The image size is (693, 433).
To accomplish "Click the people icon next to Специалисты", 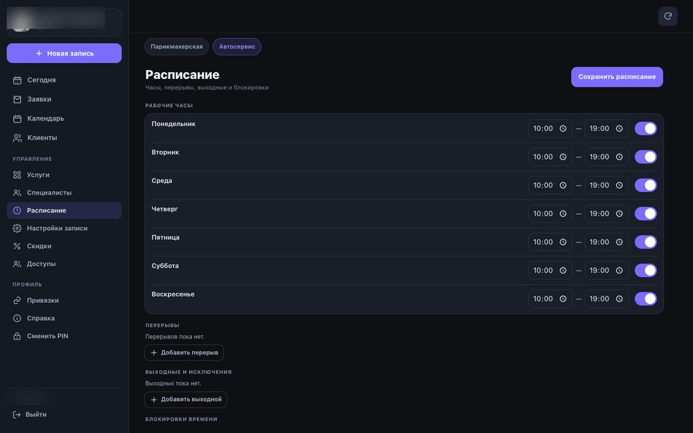I will [x=17, y=193].
